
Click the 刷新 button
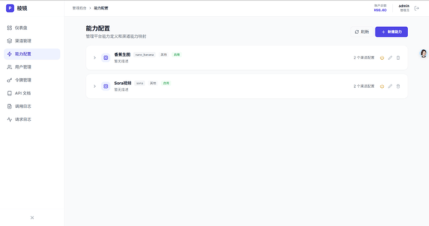click(x=362, y=32)
